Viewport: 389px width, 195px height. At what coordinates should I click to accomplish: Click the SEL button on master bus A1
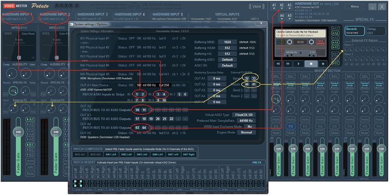[276, 76]
